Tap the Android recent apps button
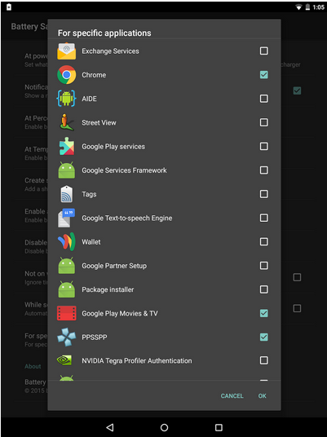This screenshot has width=327, height=437. pos(219,427)
